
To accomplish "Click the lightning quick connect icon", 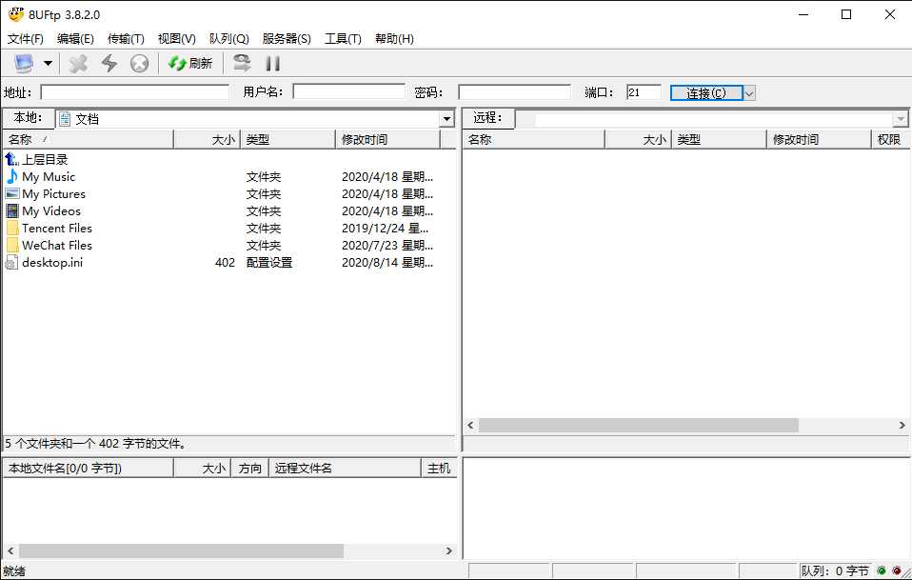I will (x=109, y=64).
